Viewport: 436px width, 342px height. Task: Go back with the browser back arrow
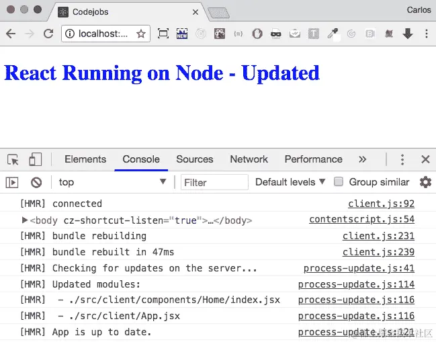click(11, 34)
